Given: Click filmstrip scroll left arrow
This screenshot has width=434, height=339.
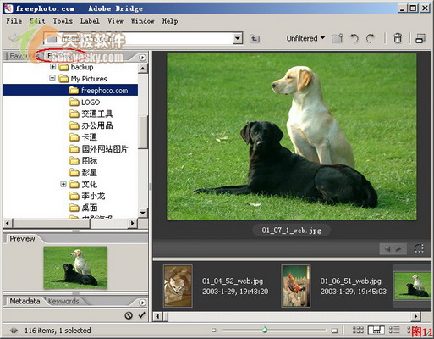Looking at the screenshot, I should pyautogui.click(x=157, y=316).
